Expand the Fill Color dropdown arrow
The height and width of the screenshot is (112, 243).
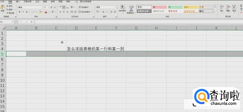[43, 12]
